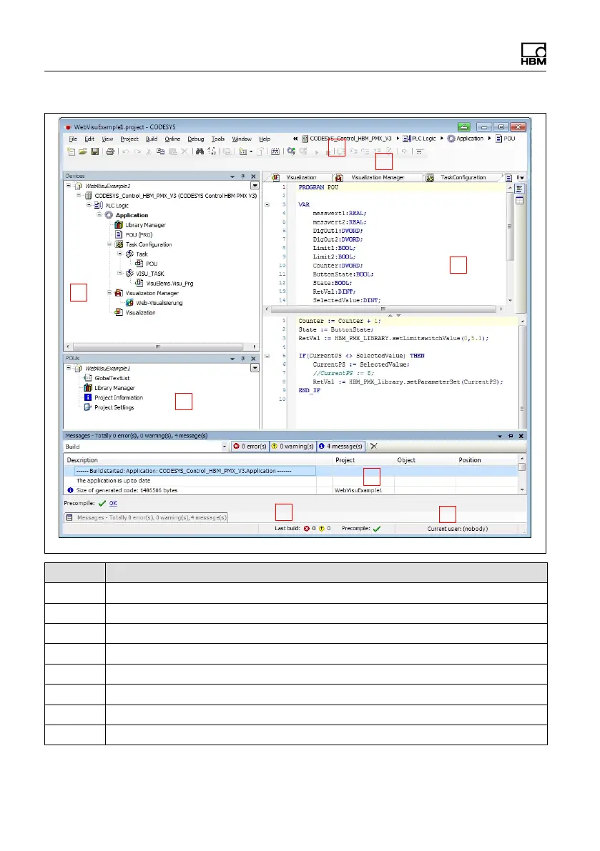Select Library Manager icon in Devices tree
600x851 pixels.
pos(119,225)
